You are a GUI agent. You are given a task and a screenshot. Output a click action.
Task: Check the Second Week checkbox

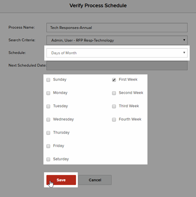pos(114,93)
